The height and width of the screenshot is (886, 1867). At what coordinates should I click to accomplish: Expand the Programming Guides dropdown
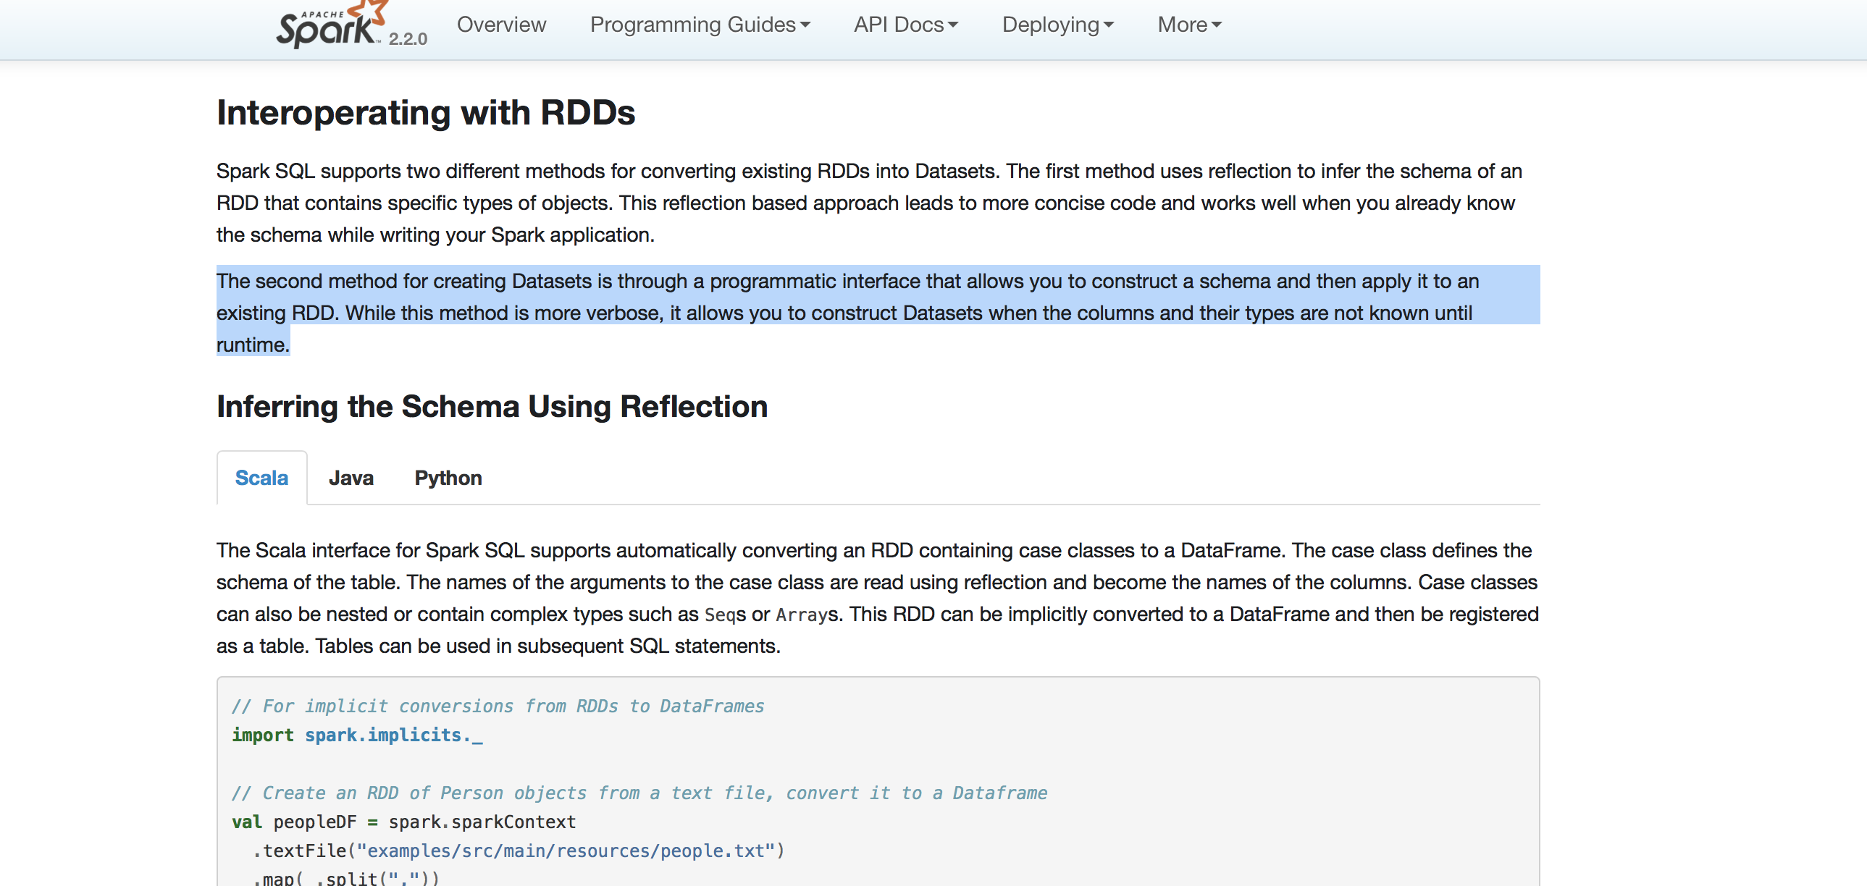click(x=700, y=25)
